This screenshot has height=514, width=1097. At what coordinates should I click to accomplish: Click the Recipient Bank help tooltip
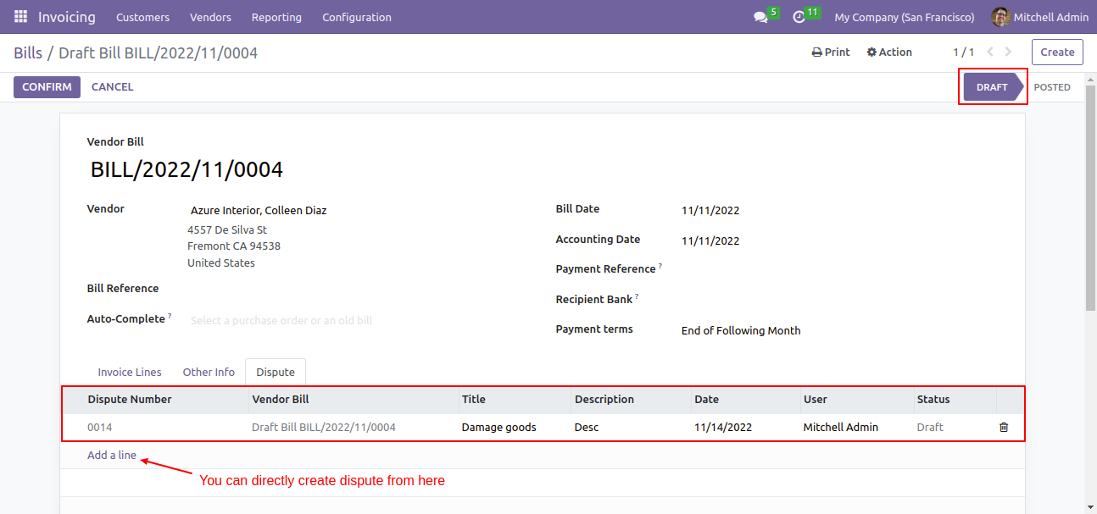[x=637, y=296]
